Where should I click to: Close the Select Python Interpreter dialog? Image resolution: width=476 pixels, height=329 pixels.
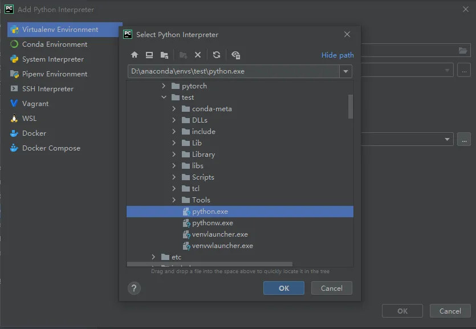pyautogui.click(x=347, y=34)
